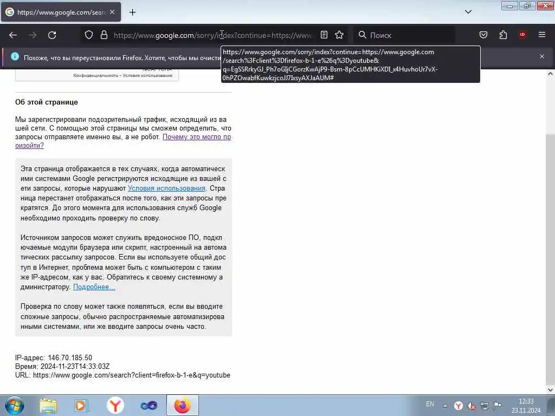
Task: Follow the 'Подробнее...' link
Action: pos(94,287)
